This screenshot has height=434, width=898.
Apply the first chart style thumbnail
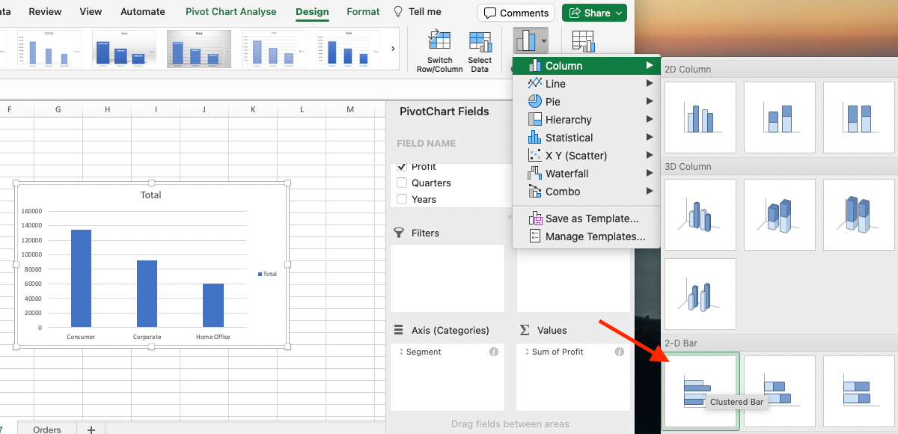(49, 49)
